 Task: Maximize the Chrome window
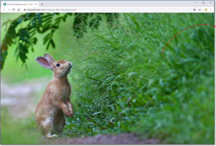click(x=203, y=3)
